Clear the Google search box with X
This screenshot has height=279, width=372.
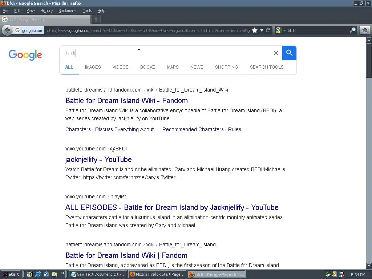(276, 53)
